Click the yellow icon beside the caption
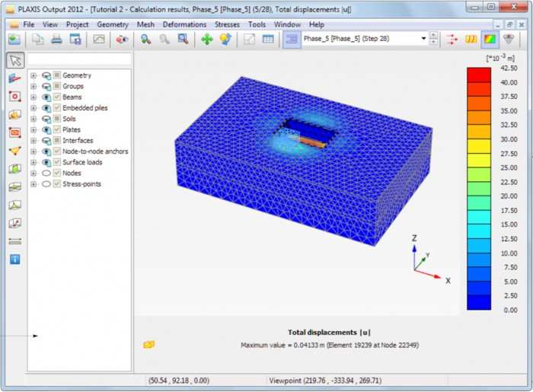 click(x=149, y=345)
